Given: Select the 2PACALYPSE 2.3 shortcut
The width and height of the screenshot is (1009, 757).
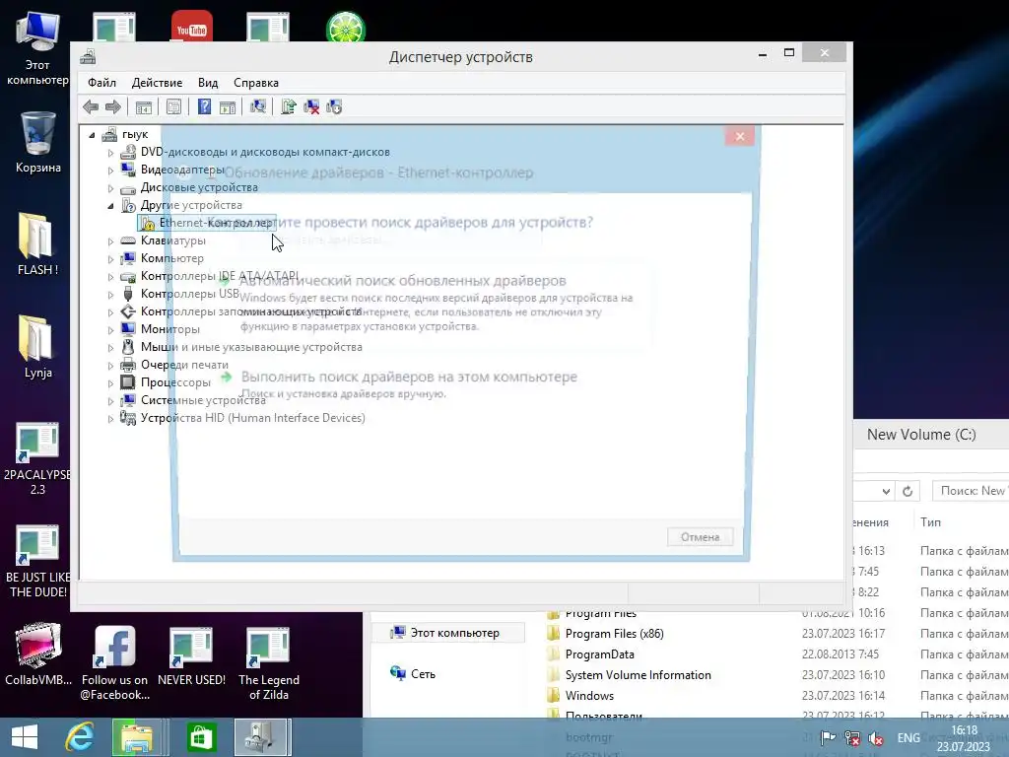Looking at the screenshot, I should click(37, 459).
